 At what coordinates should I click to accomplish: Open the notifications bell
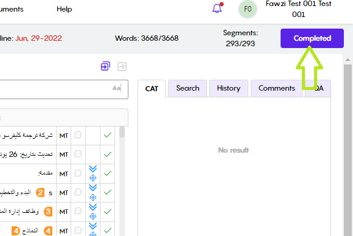click(x=217, y=9)
